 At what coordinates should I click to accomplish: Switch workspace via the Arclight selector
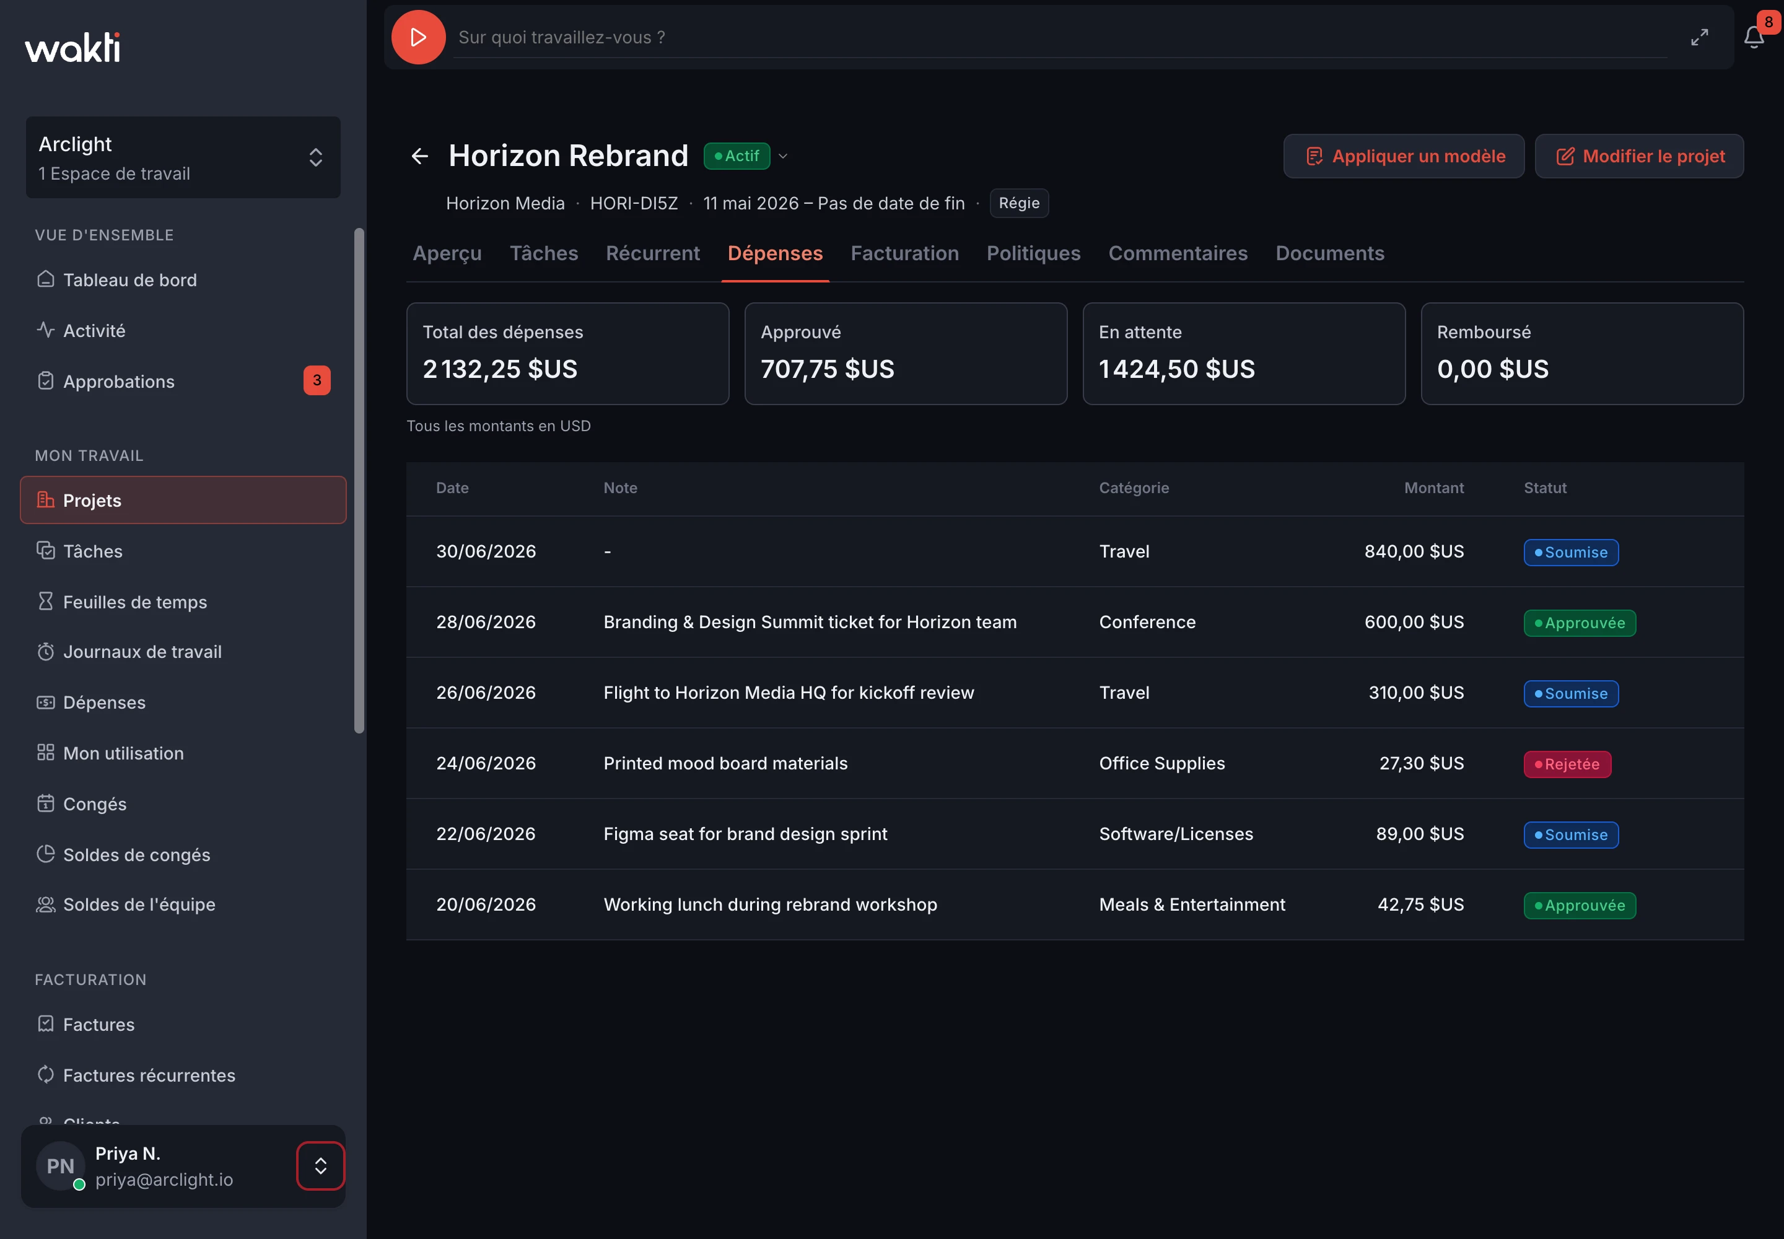pyautogui.click(x=183, y=157)
